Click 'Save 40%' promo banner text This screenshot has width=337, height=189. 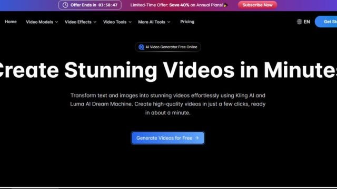(179, 5)
